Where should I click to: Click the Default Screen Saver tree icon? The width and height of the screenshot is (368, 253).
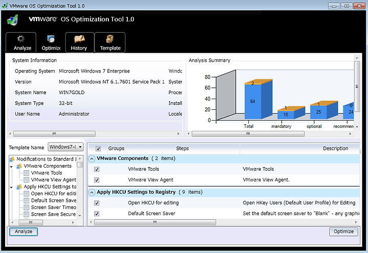27,200
